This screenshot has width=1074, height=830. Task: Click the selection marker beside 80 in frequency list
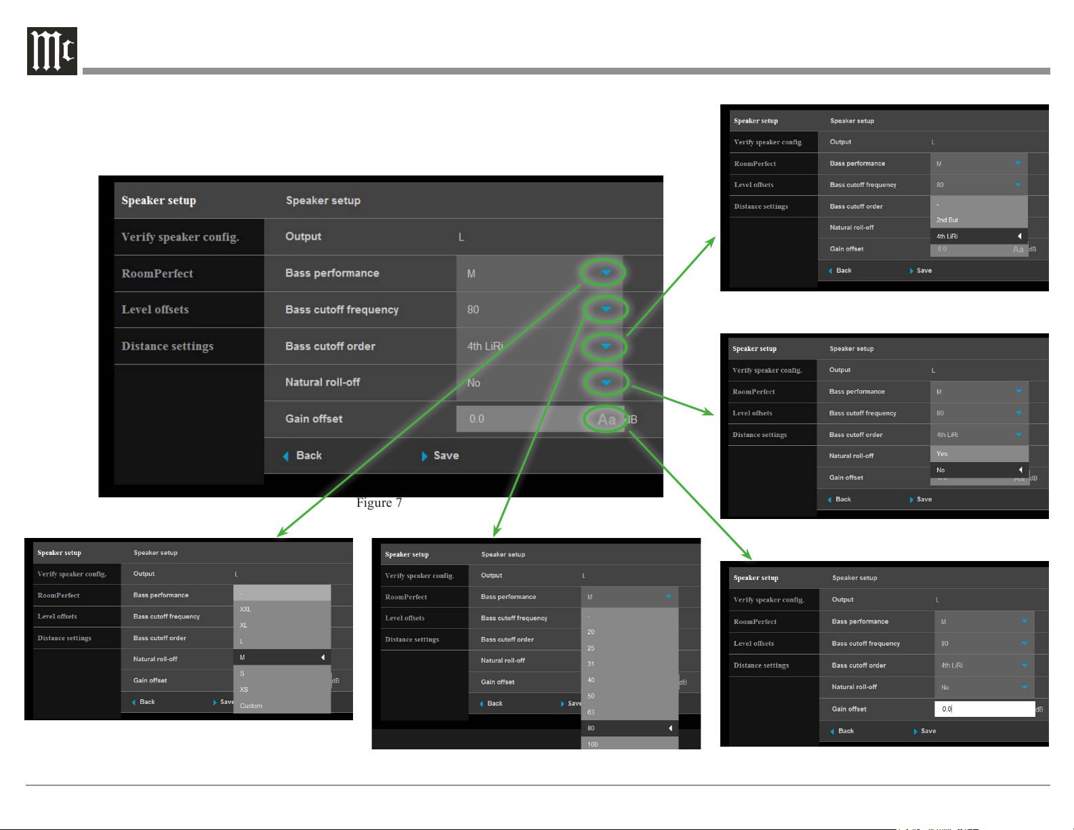670,728
